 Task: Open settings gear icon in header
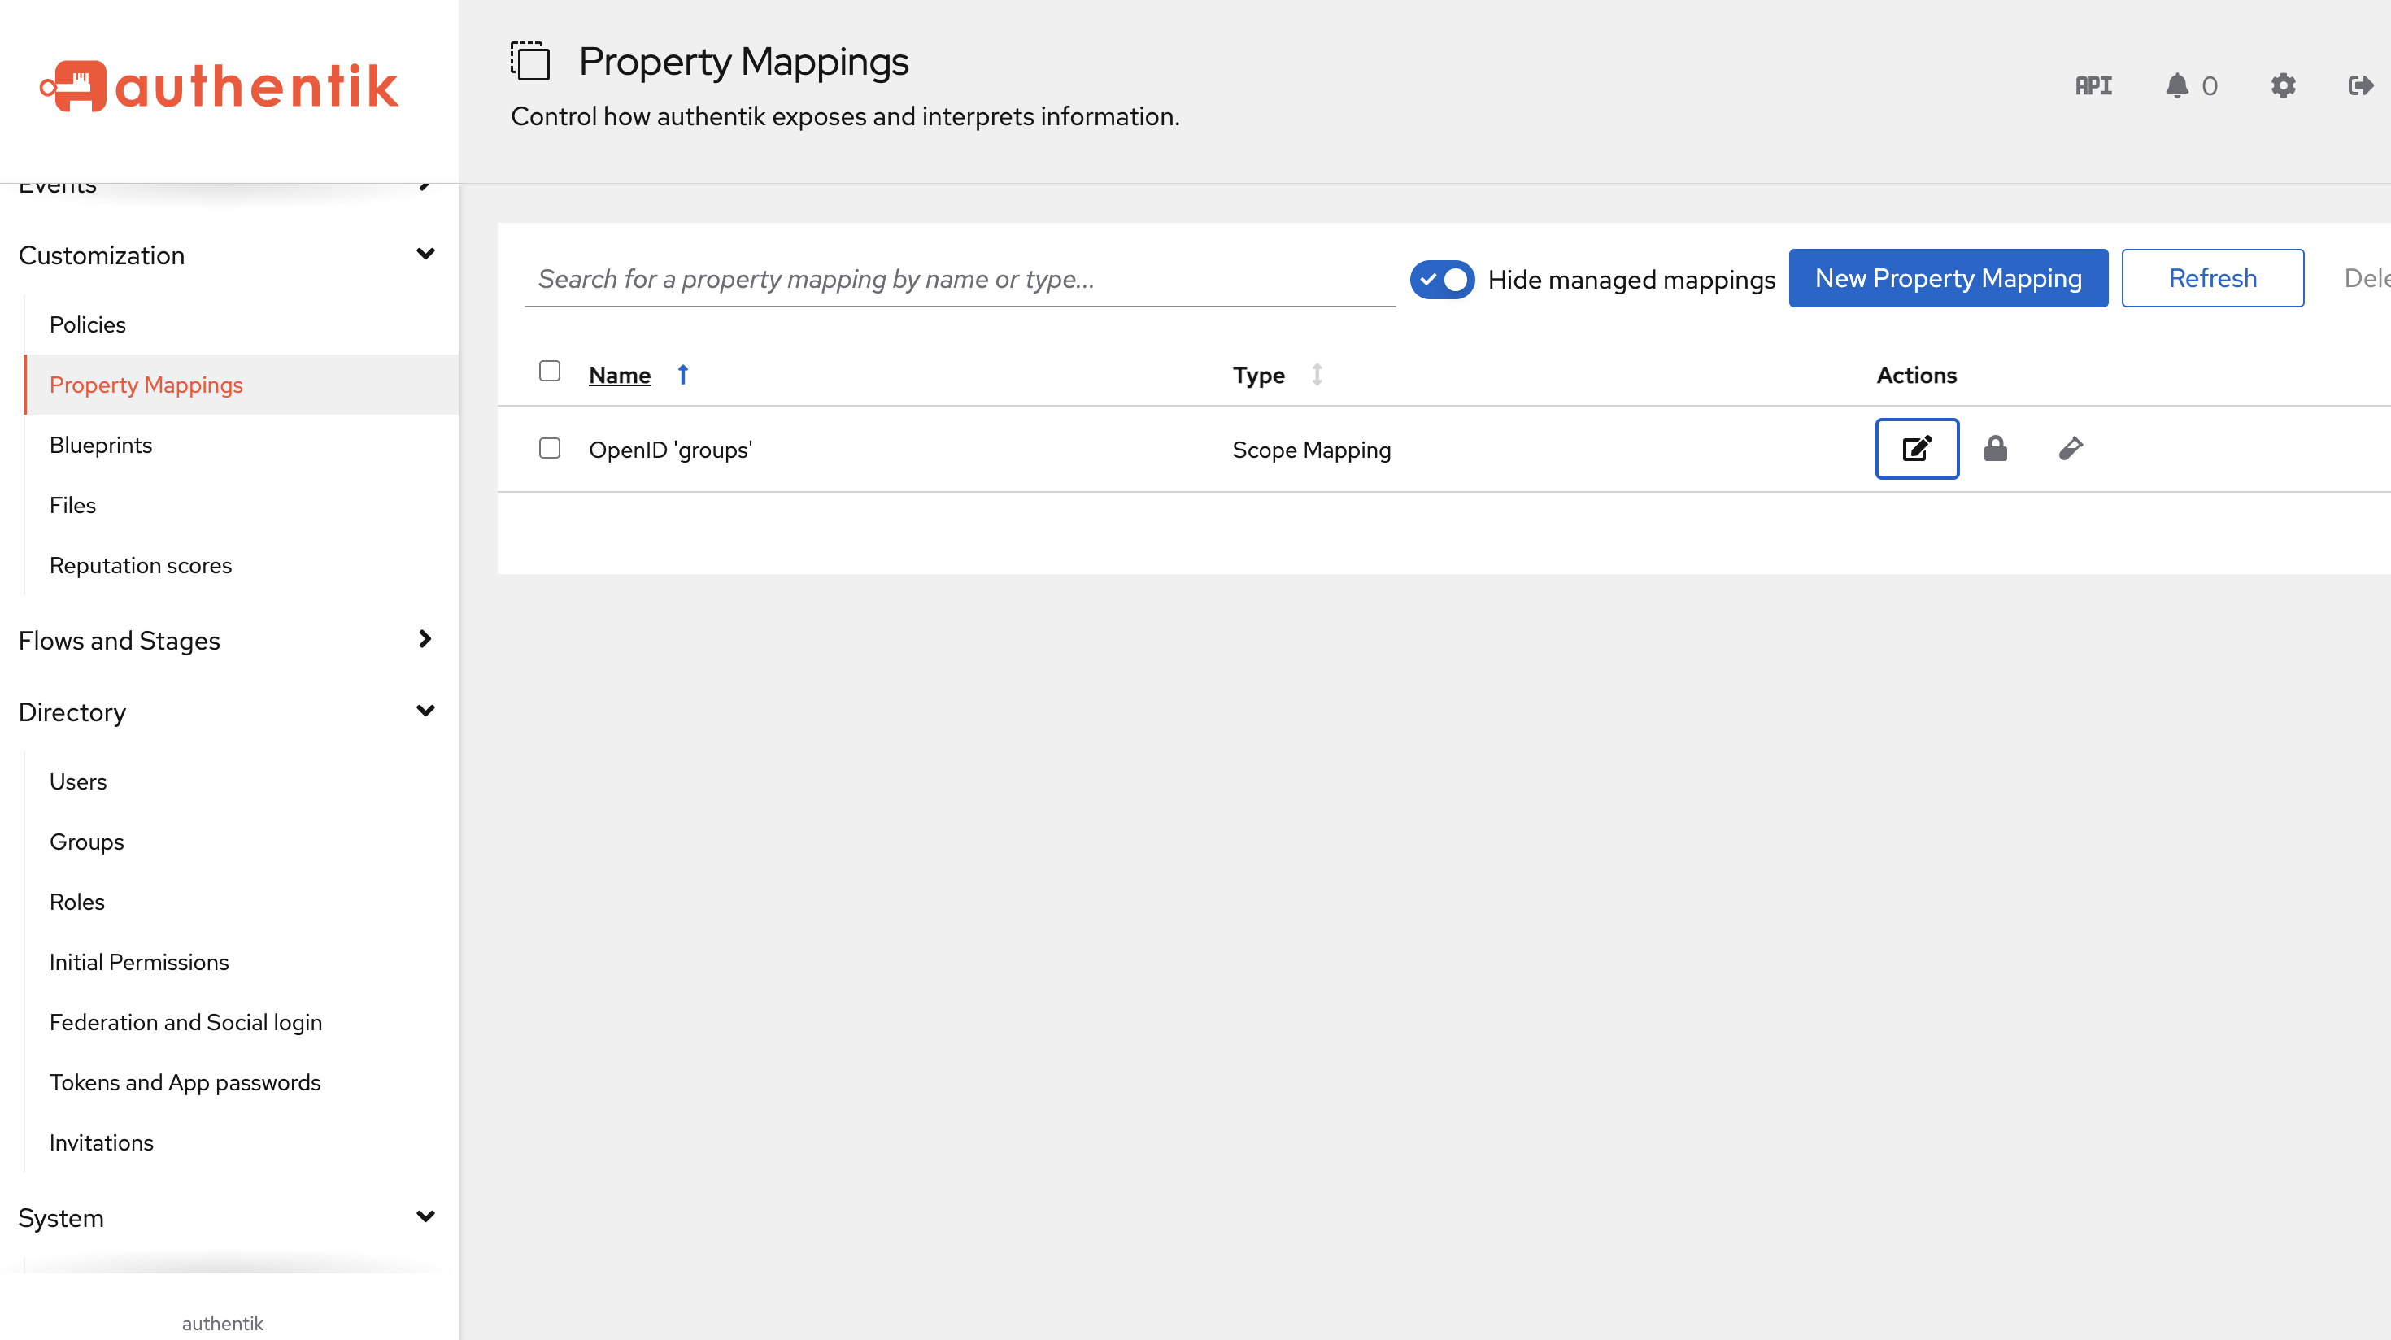(2282, 86)
